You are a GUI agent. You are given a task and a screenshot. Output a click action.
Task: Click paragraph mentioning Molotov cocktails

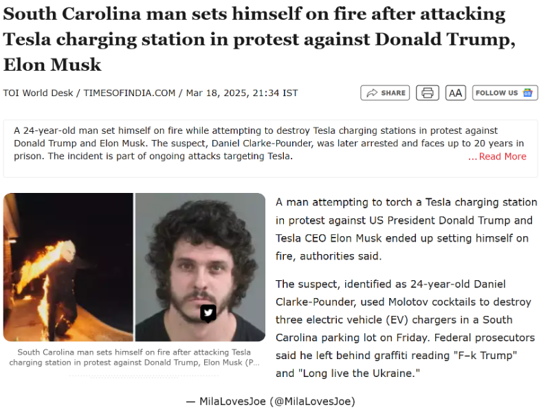tap(405, 328)
